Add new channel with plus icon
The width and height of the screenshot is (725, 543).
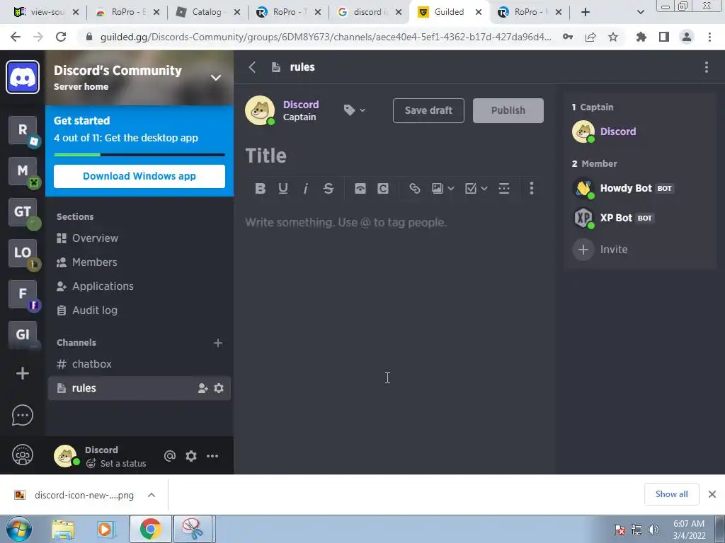tap(218, 343)
